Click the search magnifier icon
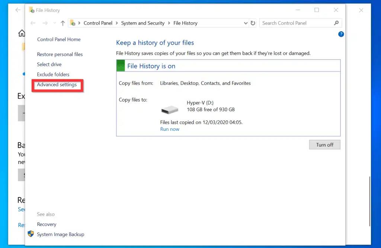Viewport: 381px width, 248px height. 335,23
